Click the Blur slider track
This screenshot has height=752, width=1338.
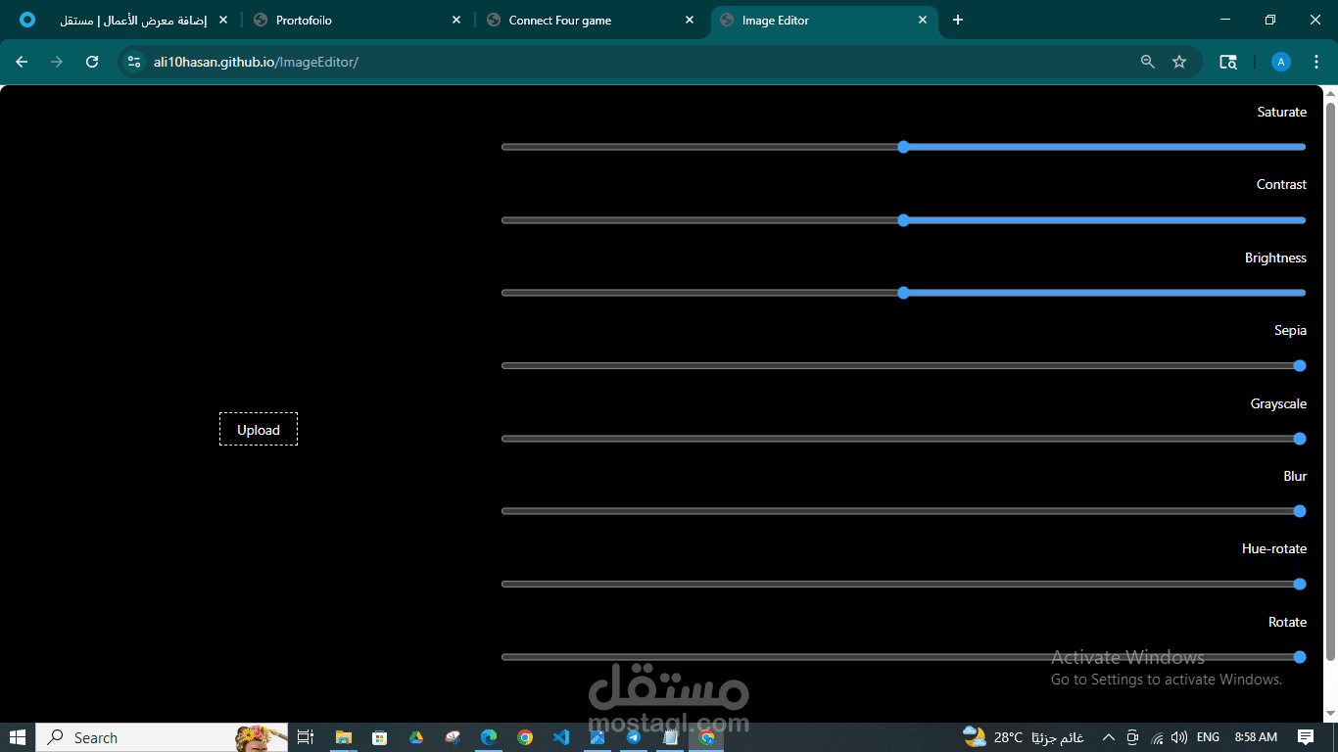coord(903,511)
